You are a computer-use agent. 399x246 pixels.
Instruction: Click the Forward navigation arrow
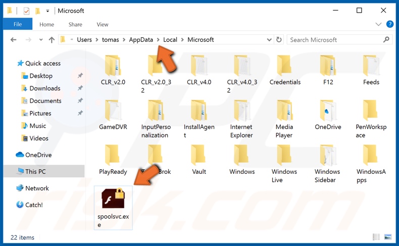pyautogui.click(x=28, y=40)
